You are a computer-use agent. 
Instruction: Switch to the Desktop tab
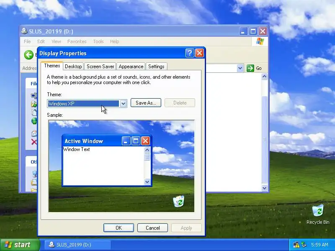[73, 67]
